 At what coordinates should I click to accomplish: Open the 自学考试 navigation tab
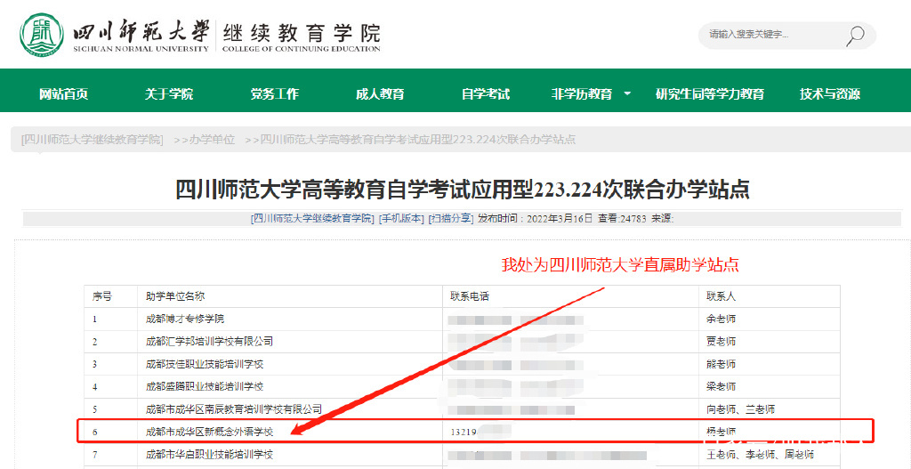pyautogui.click(x=486, y=93)
